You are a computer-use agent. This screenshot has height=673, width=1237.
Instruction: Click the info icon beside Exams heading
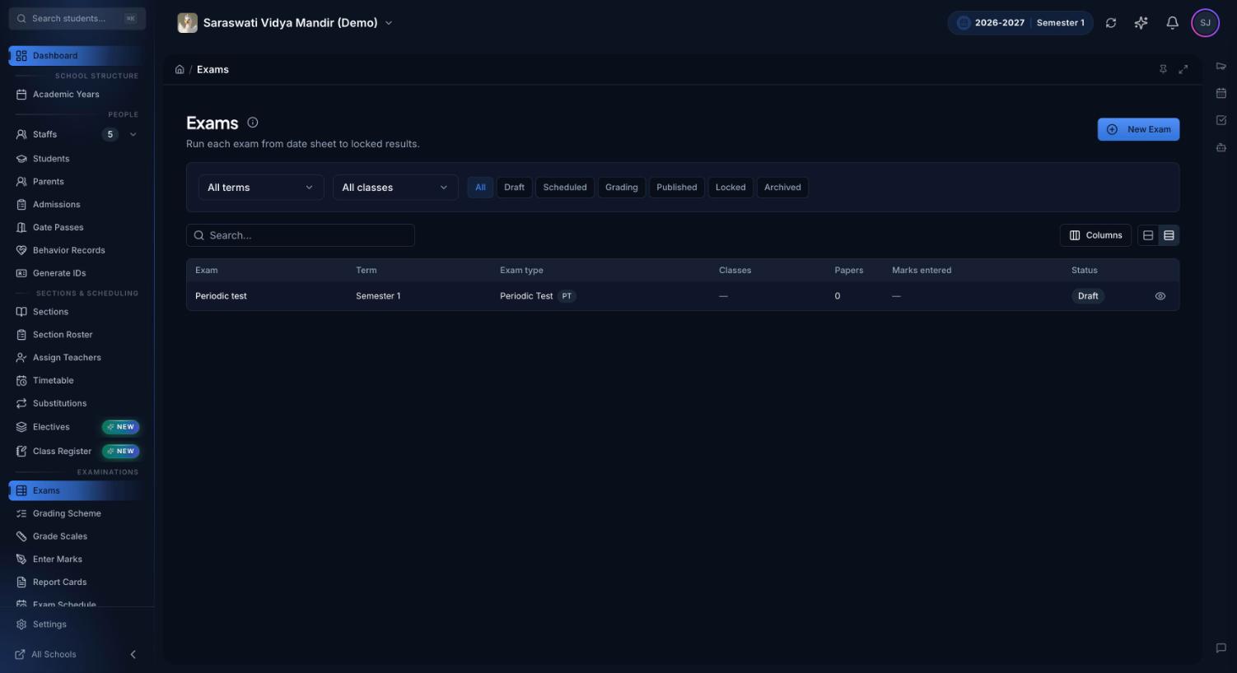pyautogui.click(x=253, y=123)
